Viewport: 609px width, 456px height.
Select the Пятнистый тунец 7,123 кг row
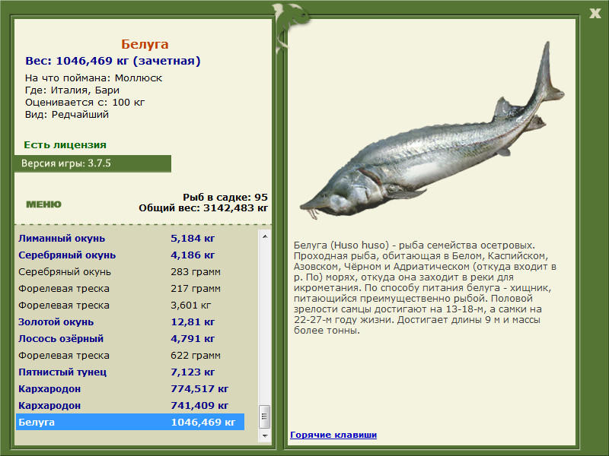[130, 372]
